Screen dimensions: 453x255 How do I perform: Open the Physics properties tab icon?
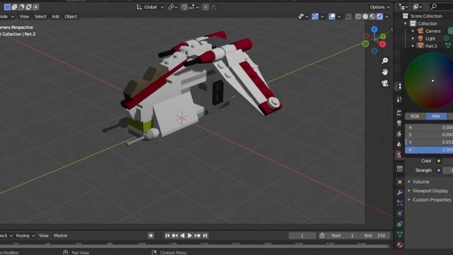point(400,213)
